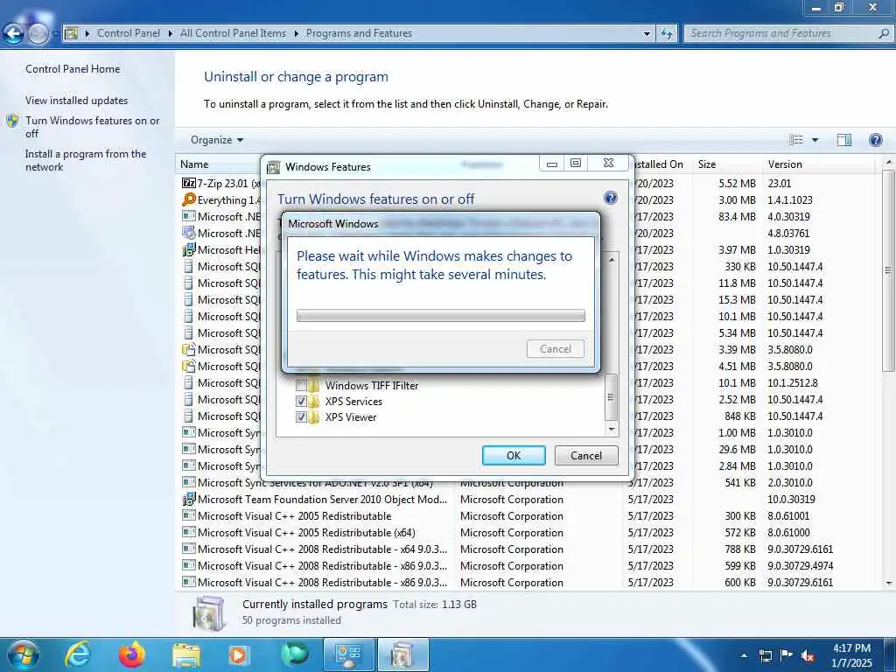This screenshot has height=672, width=896.
Task: Launch Internet Explorer from taskbar
Action: pyautogui.click(x=77, y=654)
